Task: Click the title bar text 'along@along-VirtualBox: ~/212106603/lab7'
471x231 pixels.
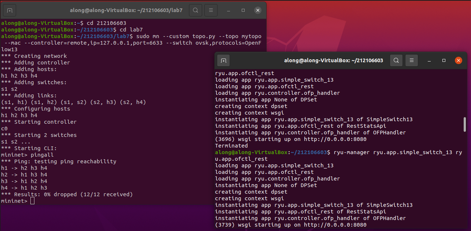Action: pos(126,10)
